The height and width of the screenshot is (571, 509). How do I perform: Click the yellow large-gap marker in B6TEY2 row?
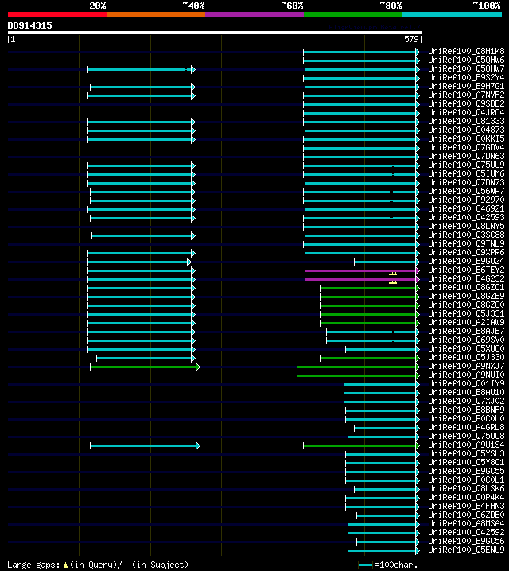tap(393, 274)
